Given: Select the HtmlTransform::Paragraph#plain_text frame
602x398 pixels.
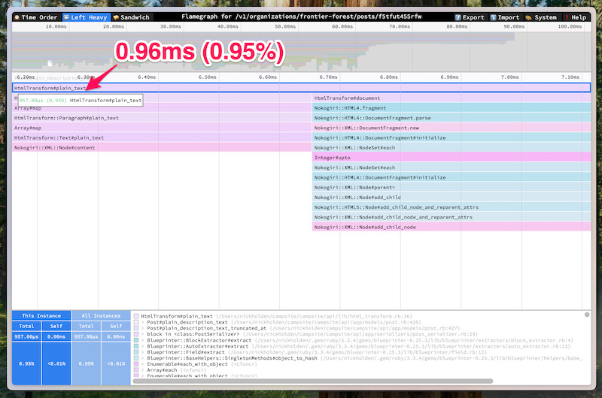Looking at the screenshot, I should point(162,118).
